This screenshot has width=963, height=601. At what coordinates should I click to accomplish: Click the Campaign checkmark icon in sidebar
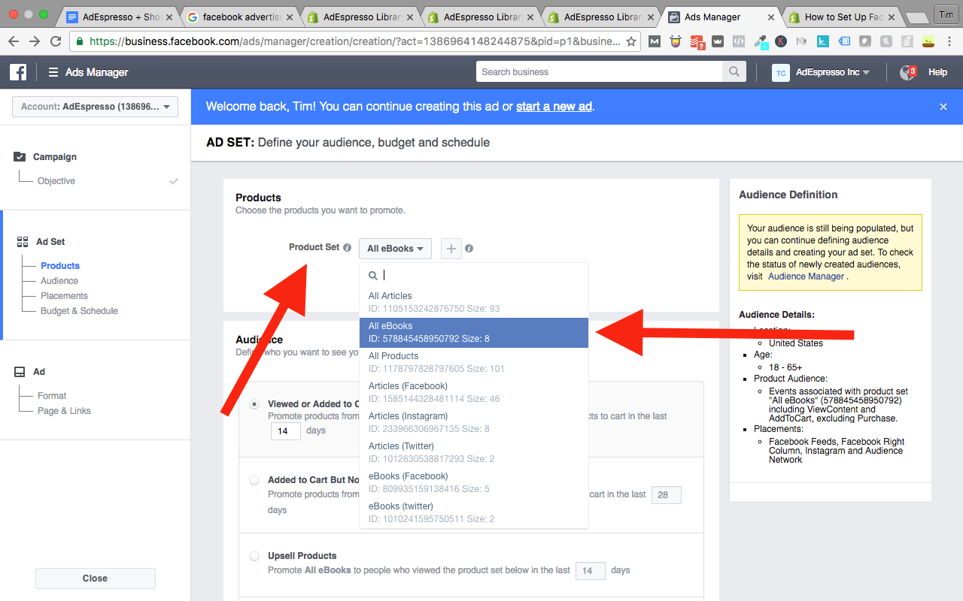[x=20, y=157]
